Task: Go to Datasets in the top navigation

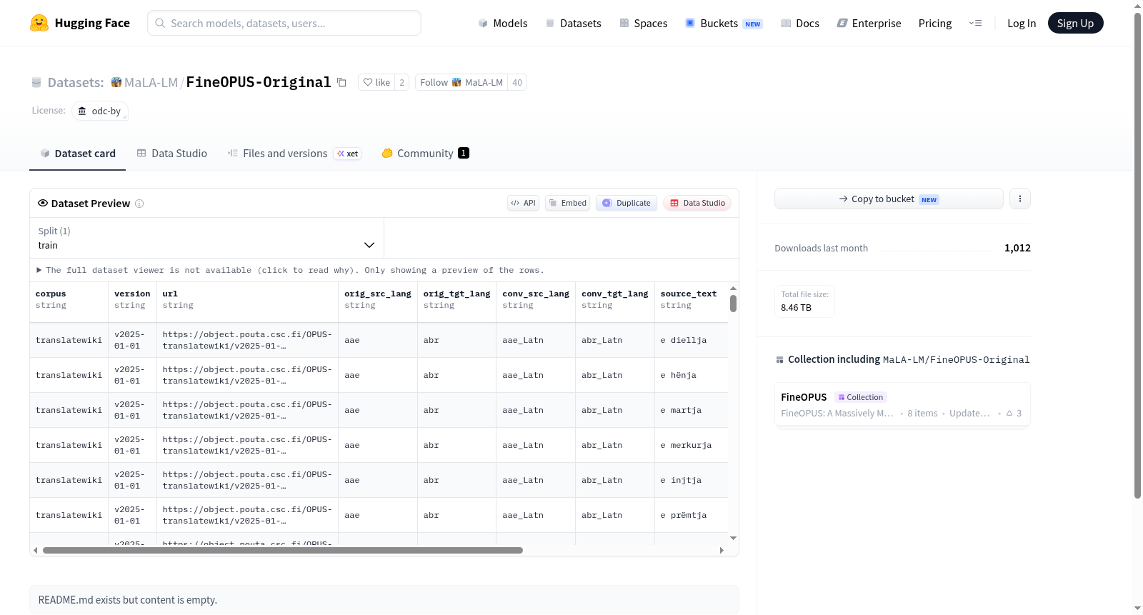Action: (x=573, y=24)
